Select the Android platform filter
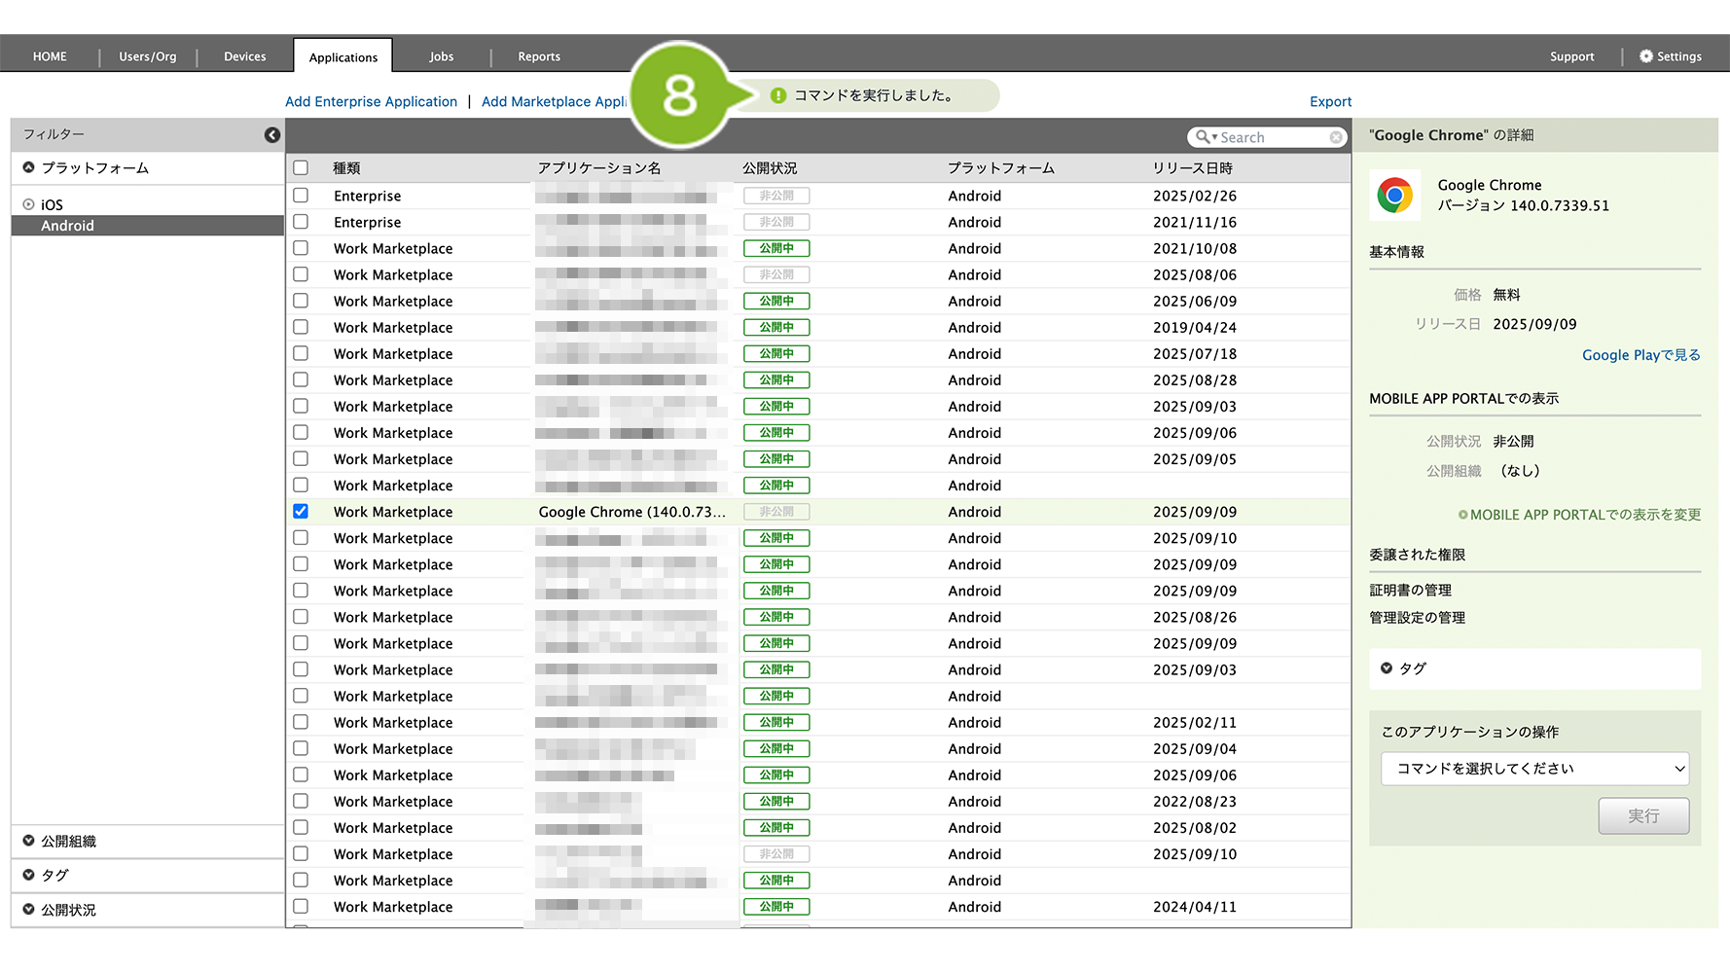 click(67, 226)
